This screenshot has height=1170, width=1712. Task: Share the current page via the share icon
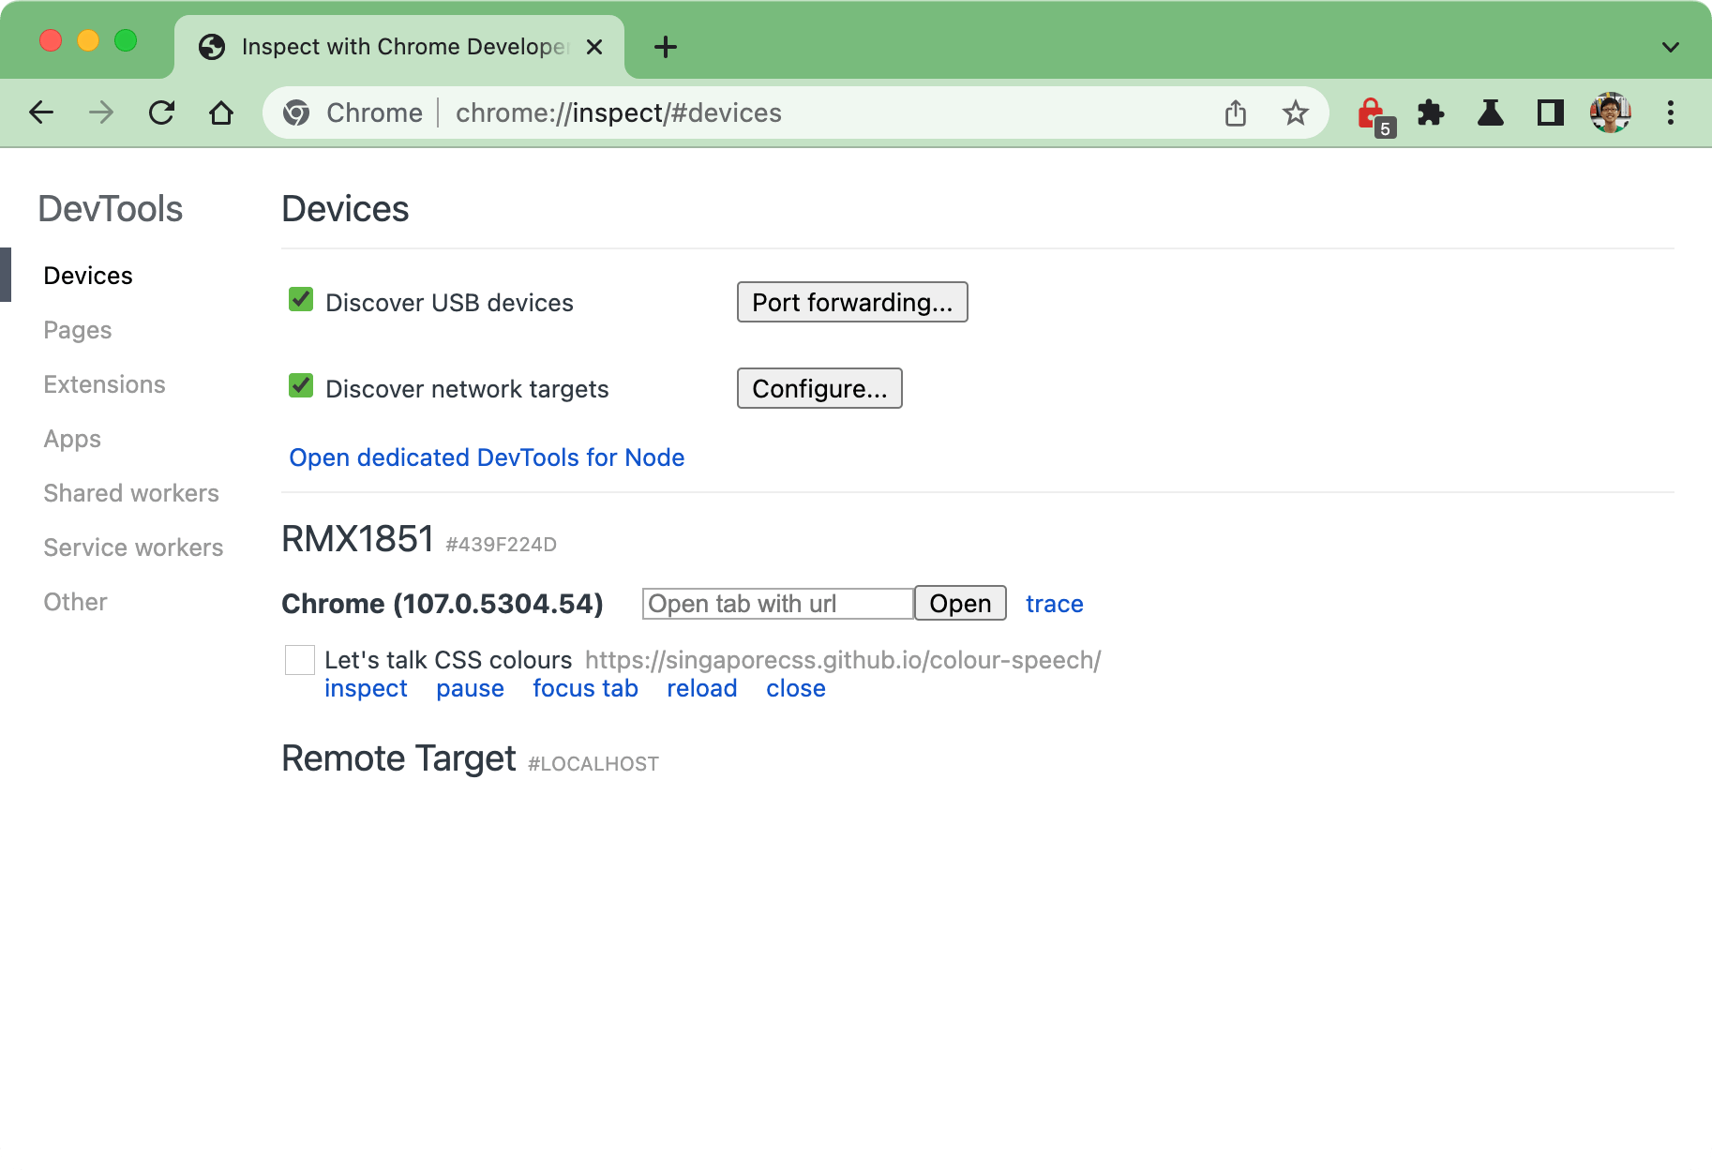point(1236,112)
